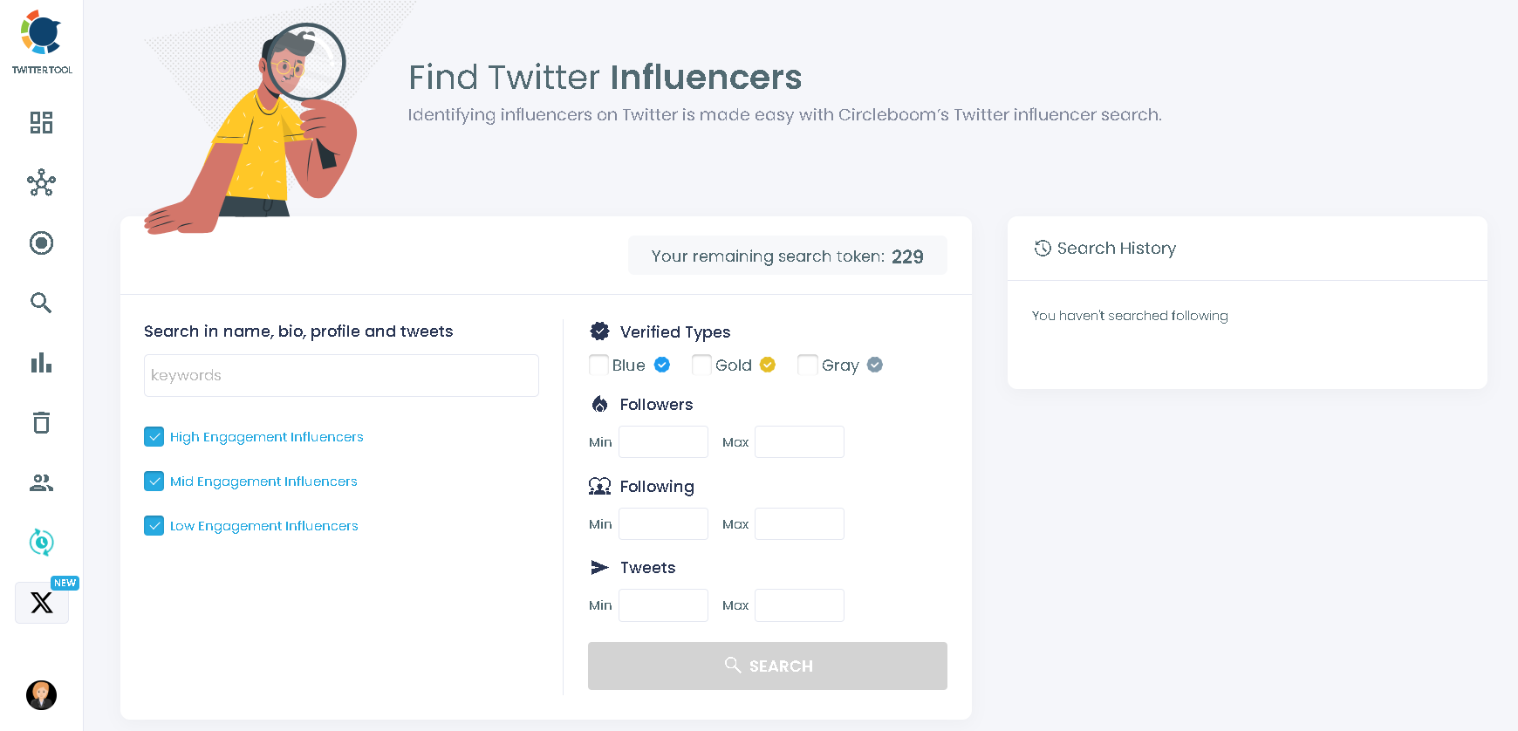View analytics via the bar chart sidebar icon
The image size is (1518, 731).
tap(41, 363)
